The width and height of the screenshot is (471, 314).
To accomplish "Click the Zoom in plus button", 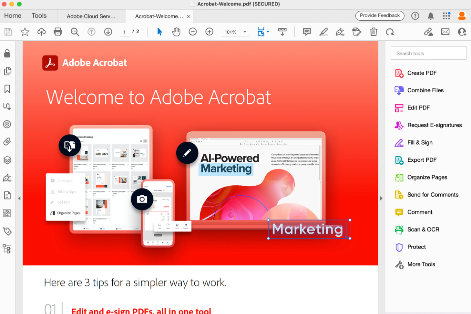I will [209, 32].
